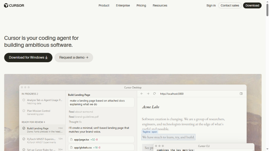Click the localhost:3000 address field
This screenshot has height=151, width=269.
pos(172,94)
